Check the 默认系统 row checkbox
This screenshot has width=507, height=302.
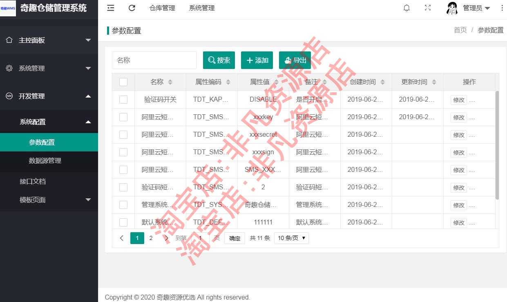pos(123,222)
